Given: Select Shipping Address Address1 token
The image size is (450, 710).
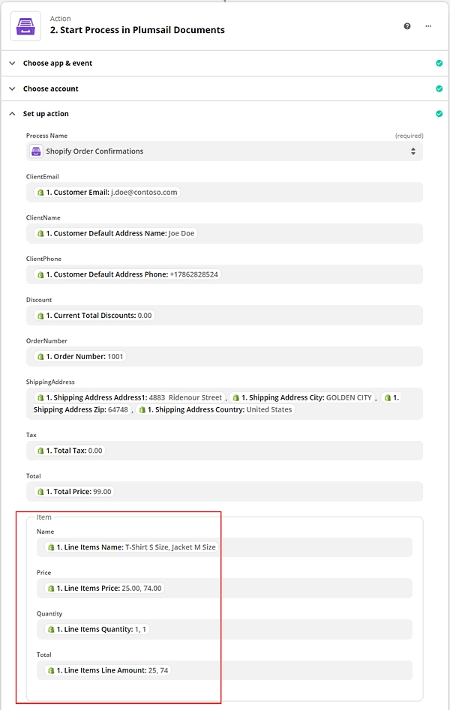Looking at the screenshot, I should pyautogui.click(x=130, y=397).
